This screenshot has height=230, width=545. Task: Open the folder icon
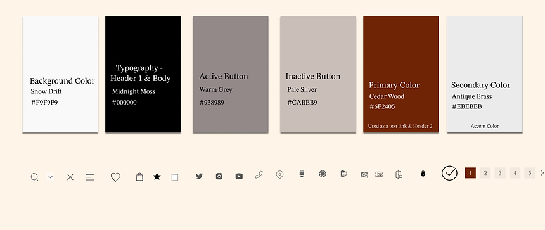(x=343, y=174)
